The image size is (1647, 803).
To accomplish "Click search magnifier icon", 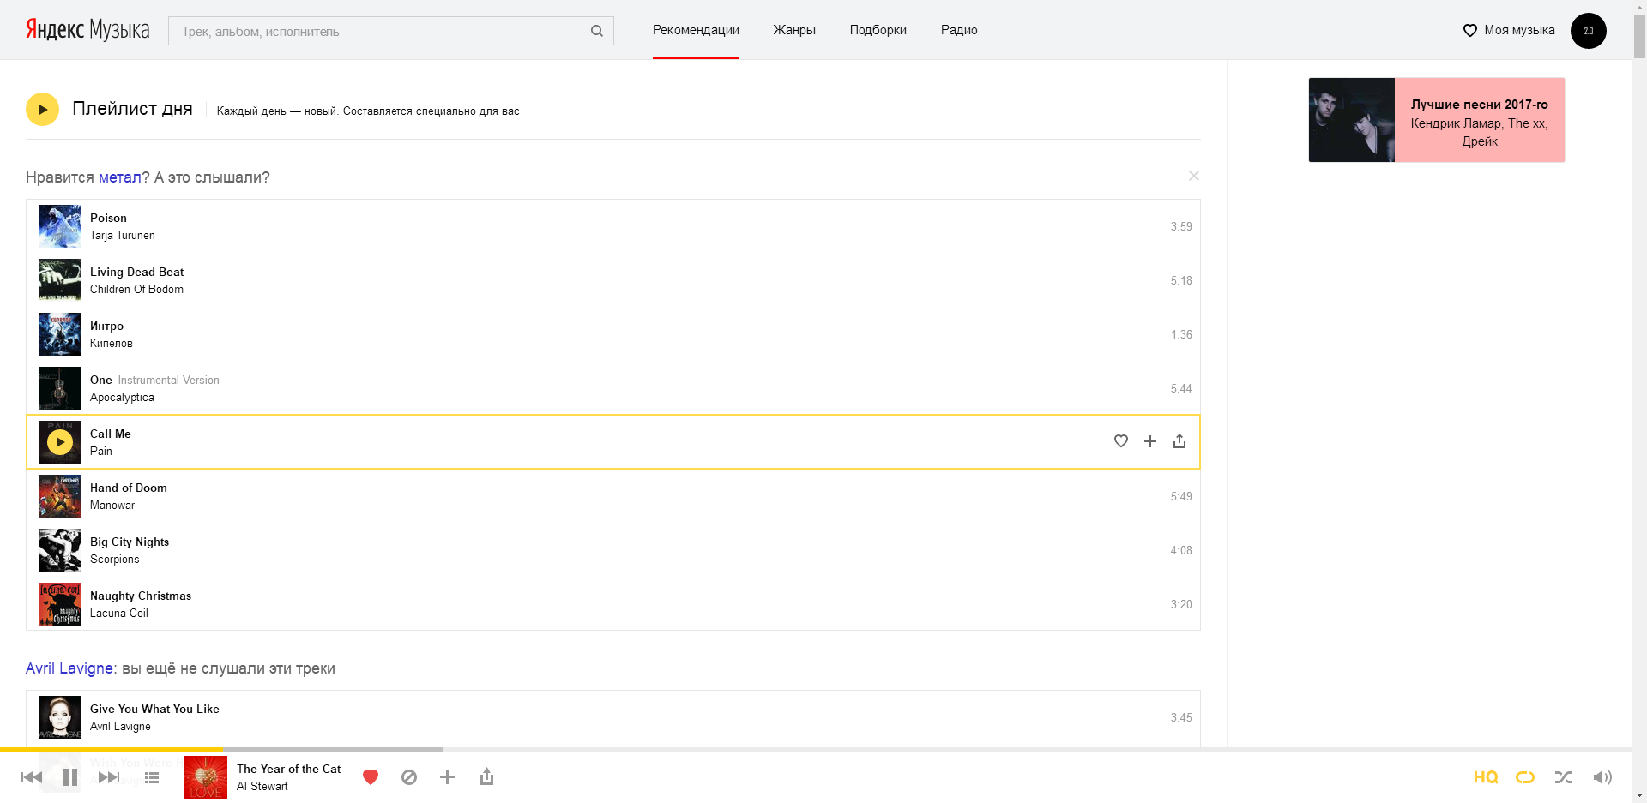I will (x=597, y=31).
